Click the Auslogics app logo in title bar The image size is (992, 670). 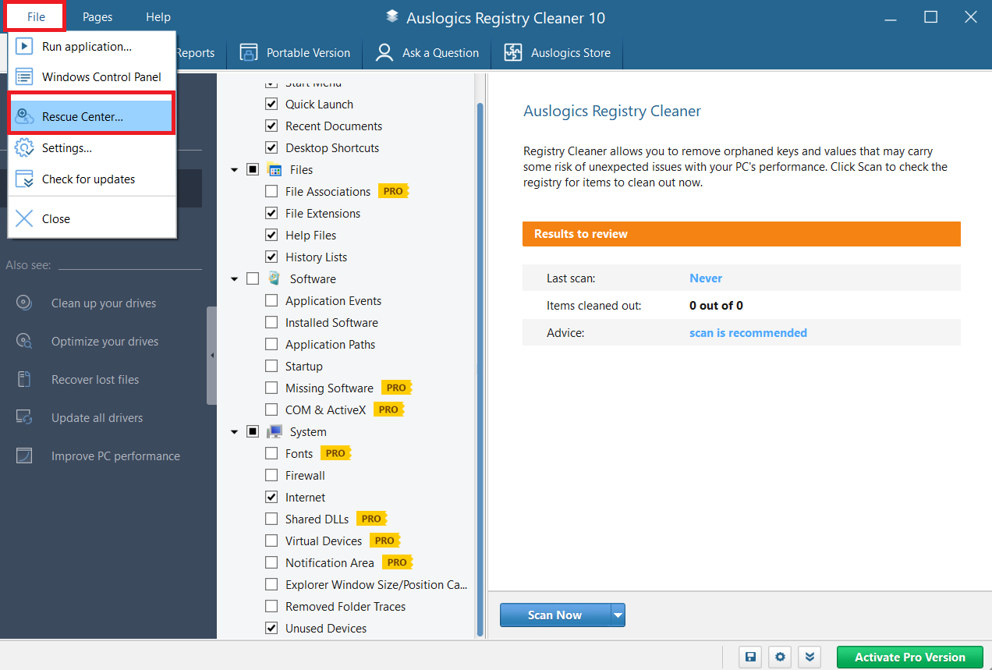coord(392,17)
